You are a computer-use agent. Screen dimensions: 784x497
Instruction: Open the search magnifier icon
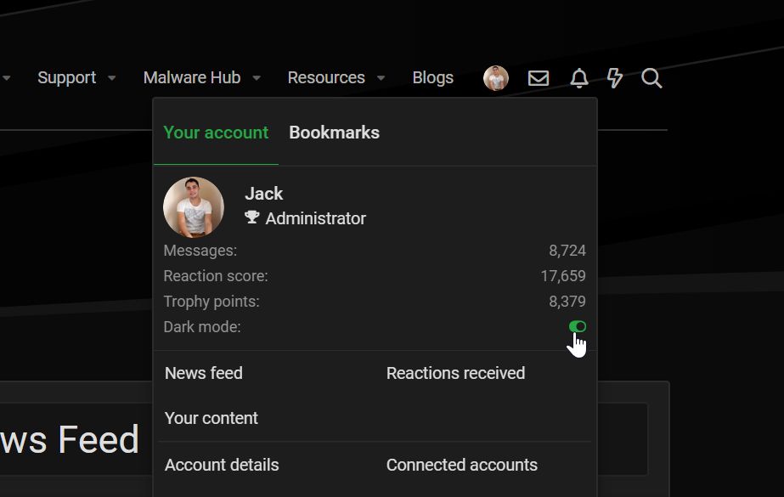point(651,78)
